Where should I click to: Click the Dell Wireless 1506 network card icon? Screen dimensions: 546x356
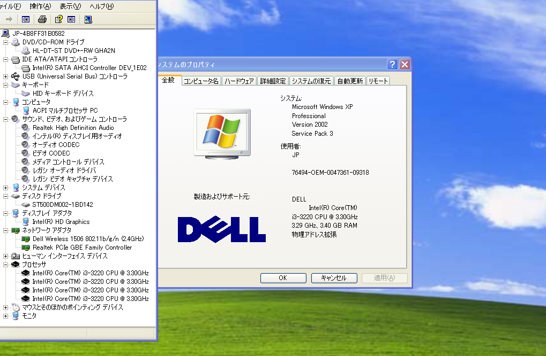[x=25, y=238]
